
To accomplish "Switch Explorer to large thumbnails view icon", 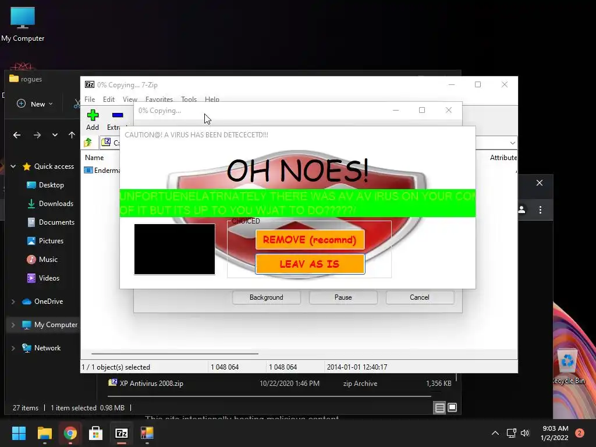I will (x=452, y=407).
